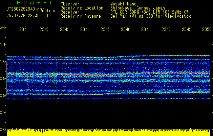This screenshot has width=213, height=136.
Task: Click the 2349 time marker
Action: click(186, 30)
